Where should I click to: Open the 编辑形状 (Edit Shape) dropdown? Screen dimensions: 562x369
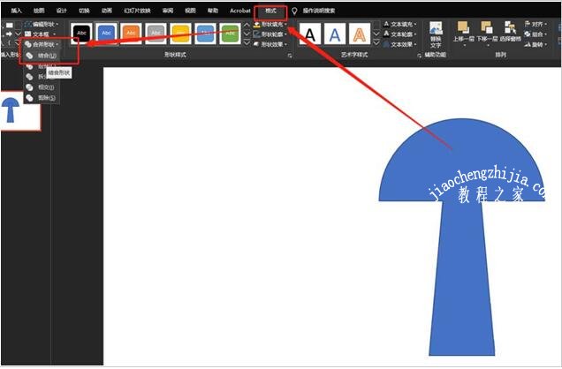[42, 25]
